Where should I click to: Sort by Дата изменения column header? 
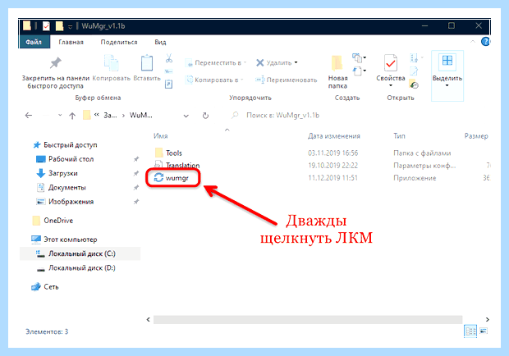334,136
